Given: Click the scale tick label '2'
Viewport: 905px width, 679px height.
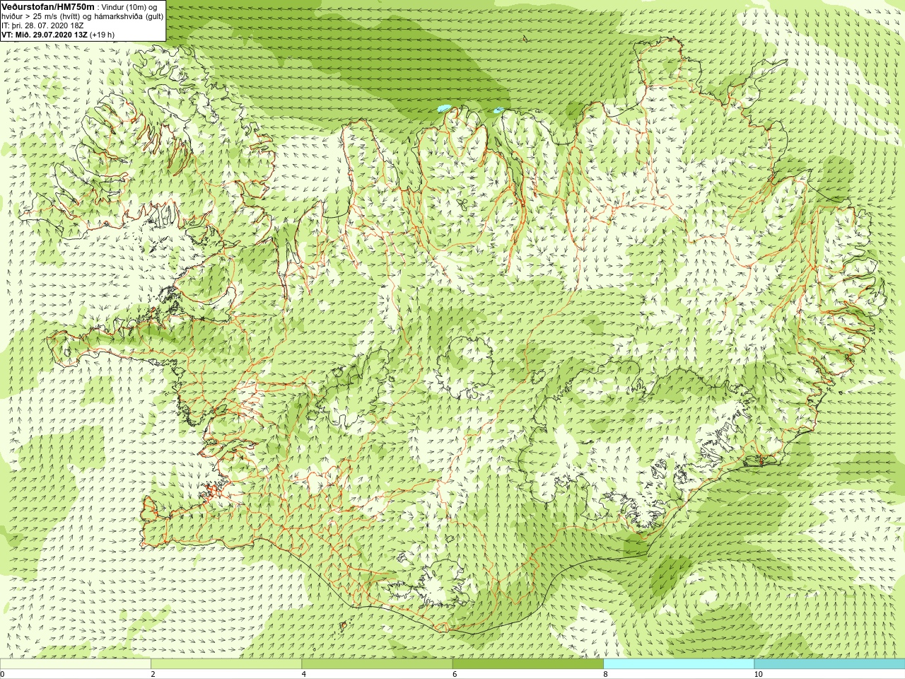Looking at the screenshot, I should click(153, 675).
